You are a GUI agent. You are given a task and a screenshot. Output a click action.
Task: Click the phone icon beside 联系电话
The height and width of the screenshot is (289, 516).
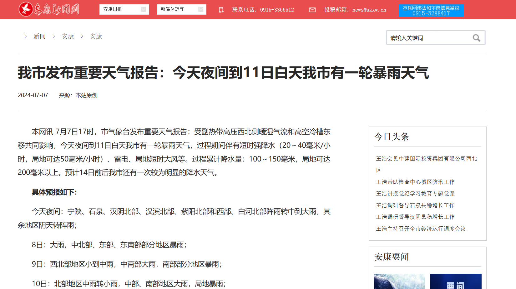coord(221,10)
